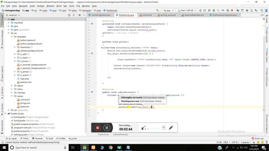Click the Profile app gauge icon
This screenshot has width=269, height=151.
[223, 10]
